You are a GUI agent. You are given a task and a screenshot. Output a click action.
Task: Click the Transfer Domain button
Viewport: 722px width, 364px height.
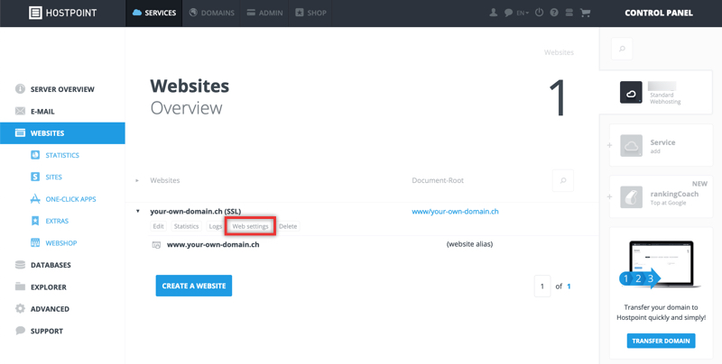click(x=661, y=341)
